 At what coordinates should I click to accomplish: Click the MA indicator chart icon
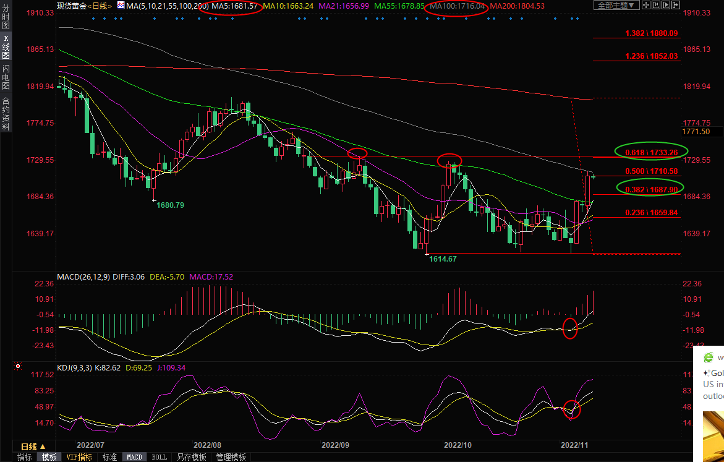pos(121,6)
